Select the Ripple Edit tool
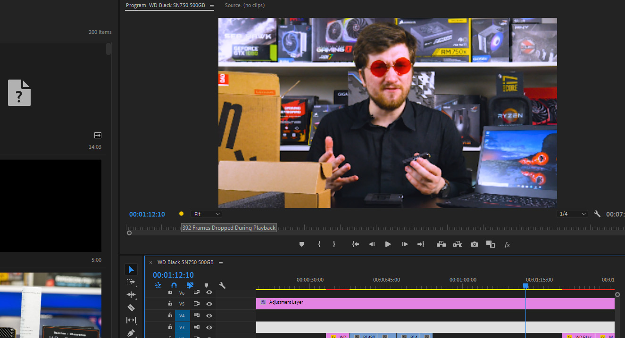The image size is (625, 338). click(x=131, y=295)
